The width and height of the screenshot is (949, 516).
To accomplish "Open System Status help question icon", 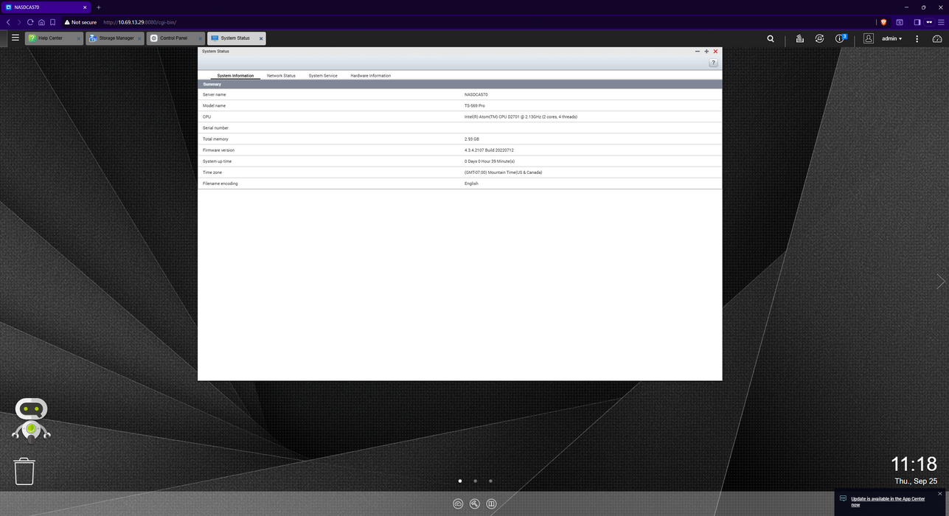I will [x=713, y=63].
